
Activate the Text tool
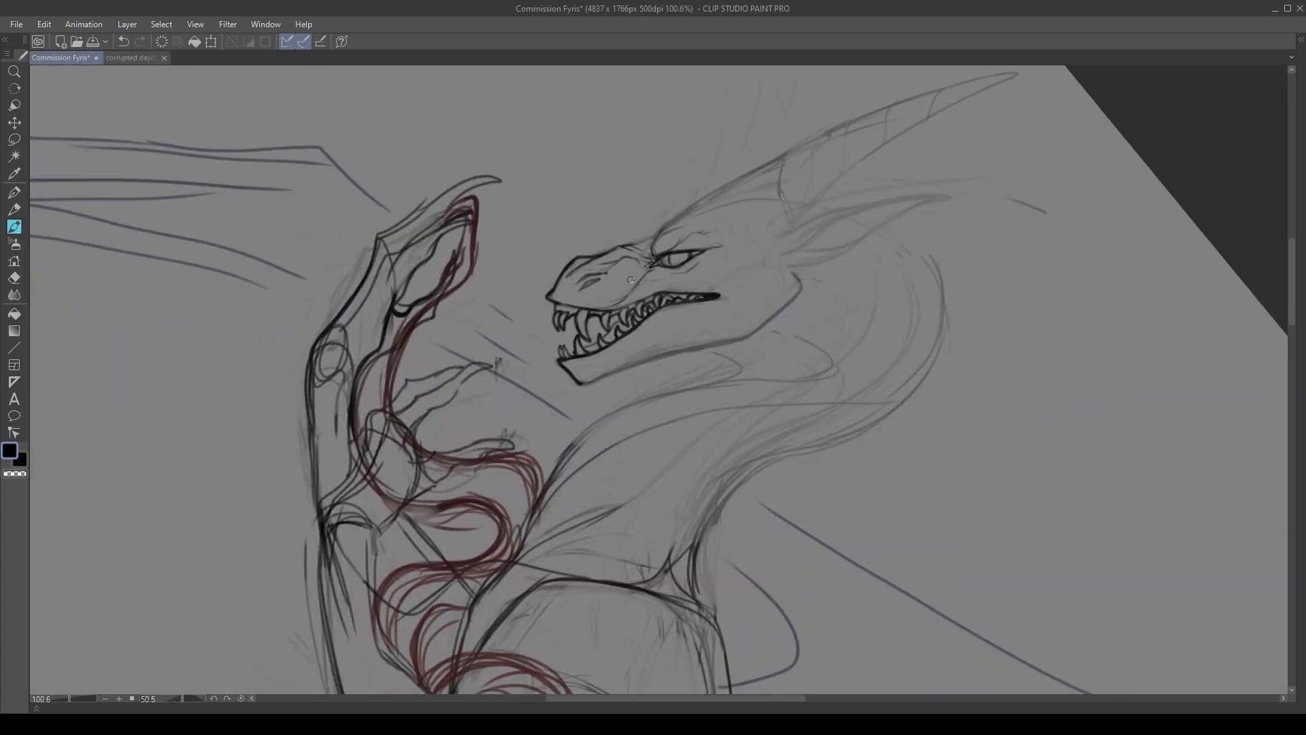click(14, 399)
